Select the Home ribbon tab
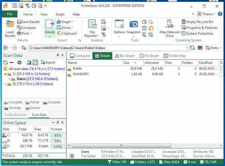Viewport: 225px width, 166px height. pyautogui.click(x=28, y=14)
